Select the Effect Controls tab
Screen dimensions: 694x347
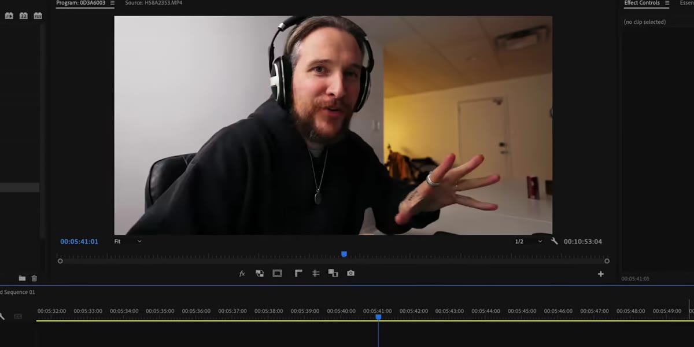tap(642, 3)
